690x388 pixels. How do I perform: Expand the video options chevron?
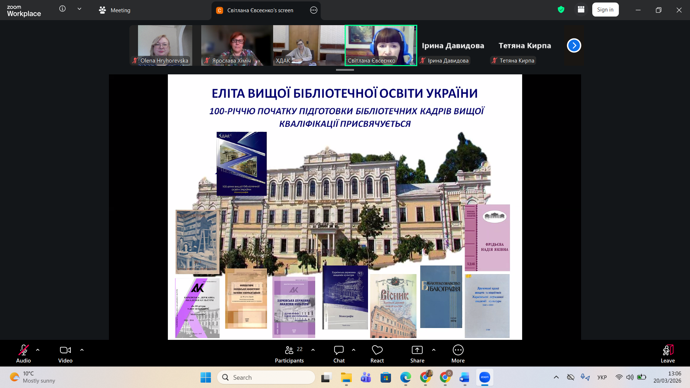pyautogui.click(x=82, y=350)
